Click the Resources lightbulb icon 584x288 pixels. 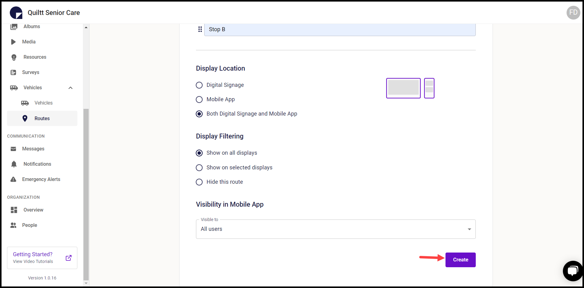tap(14, 57)
